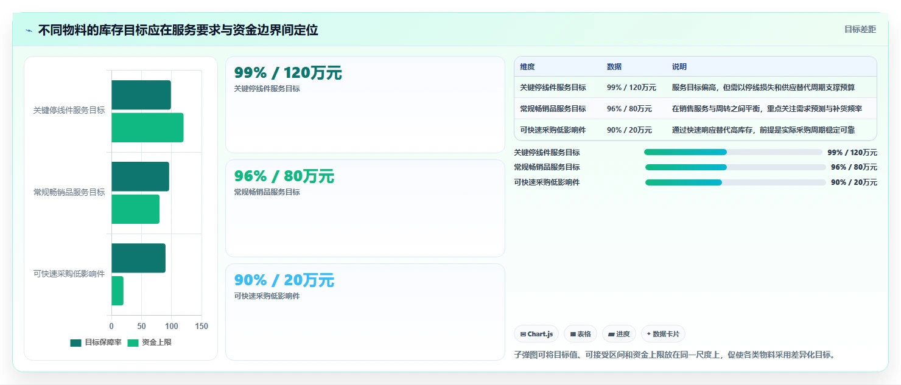Click the 关键停线件服务目标 progress bar
The image size is (901, 385).
click(733, 152)
